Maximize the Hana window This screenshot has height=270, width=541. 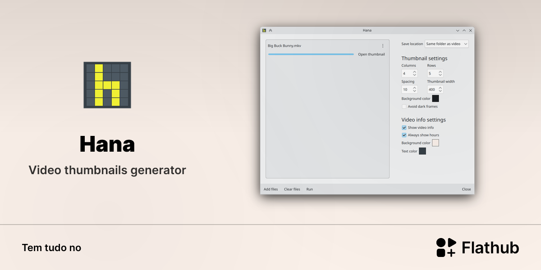tap(464, 31)
